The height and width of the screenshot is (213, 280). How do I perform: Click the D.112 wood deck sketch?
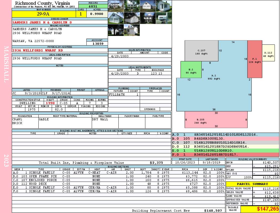point(268,53)
